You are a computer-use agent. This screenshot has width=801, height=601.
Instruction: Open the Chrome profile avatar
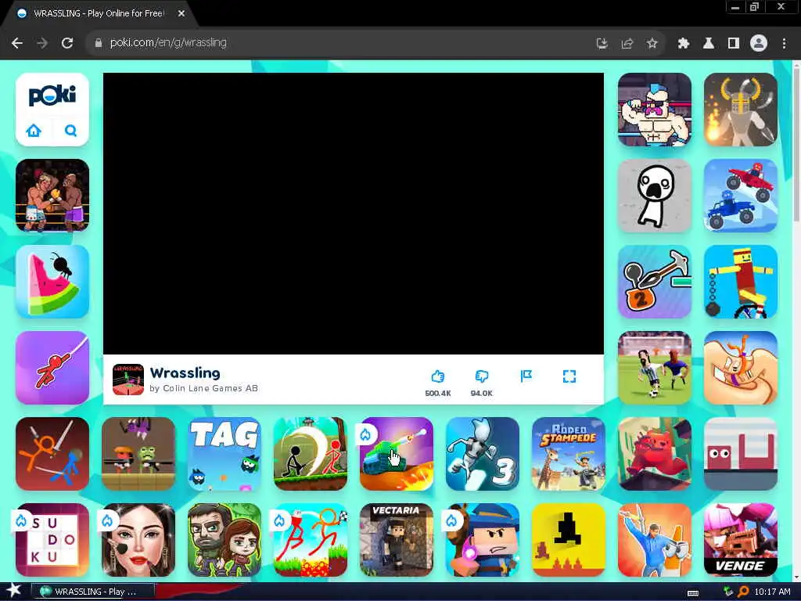(x=759, y=44)
